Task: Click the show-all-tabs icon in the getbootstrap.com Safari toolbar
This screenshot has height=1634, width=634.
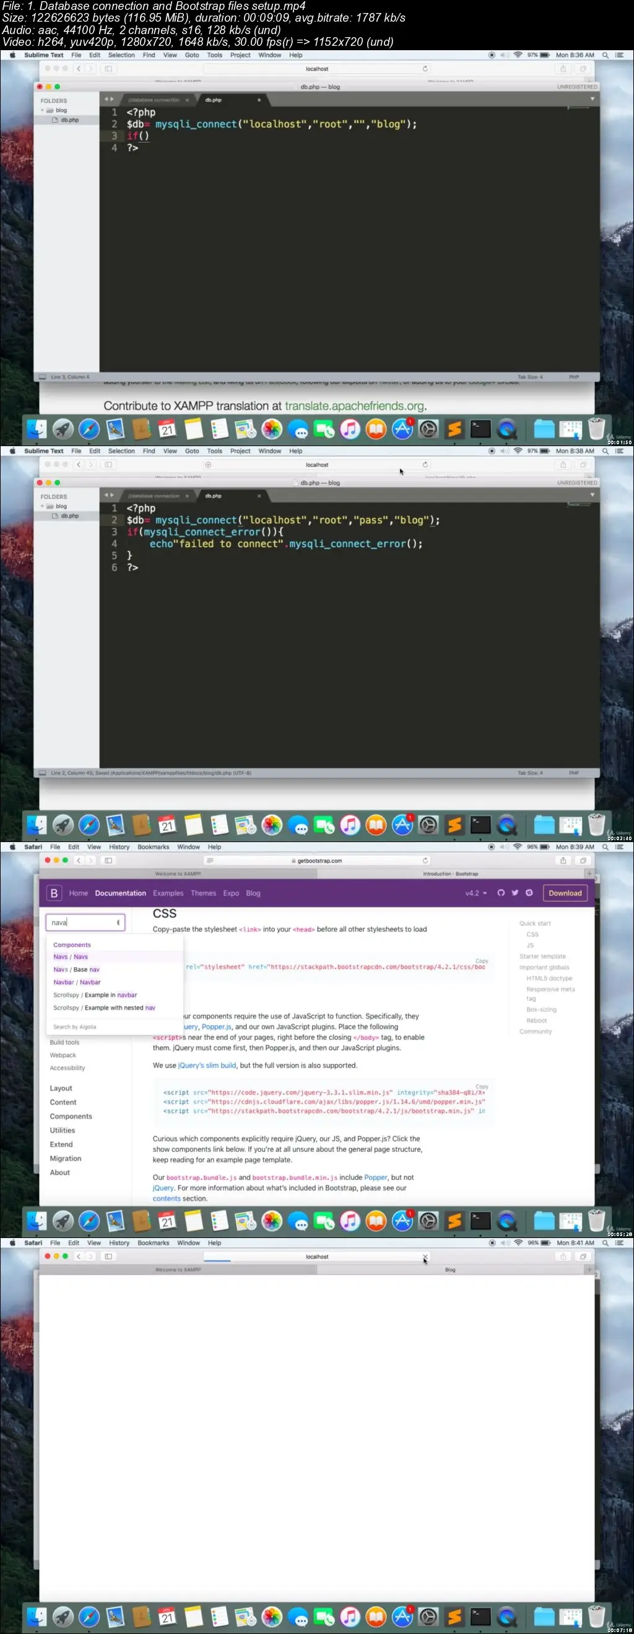Action: [583, 861]
